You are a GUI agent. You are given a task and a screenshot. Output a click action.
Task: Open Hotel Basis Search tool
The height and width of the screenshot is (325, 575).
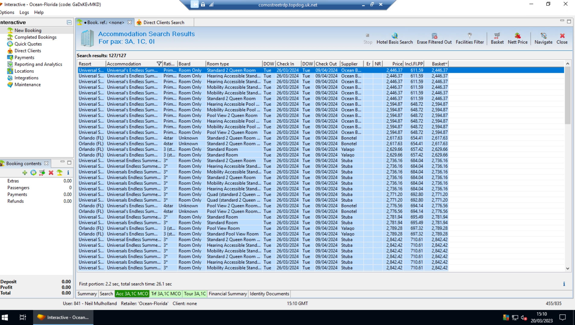click(x=394, y=39)
